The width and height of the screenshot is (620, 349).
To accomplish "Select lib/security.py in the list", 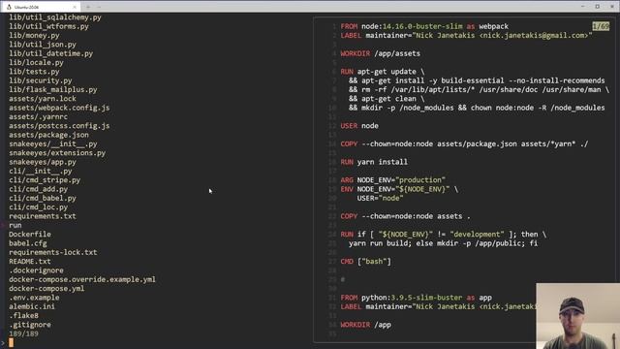I will click(41, 80).
